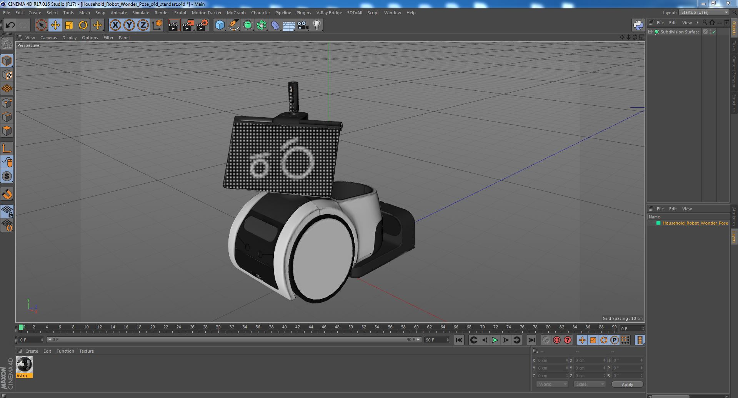
Task: Click the current frame stepper arrows
Action: [x=643, y=329]
